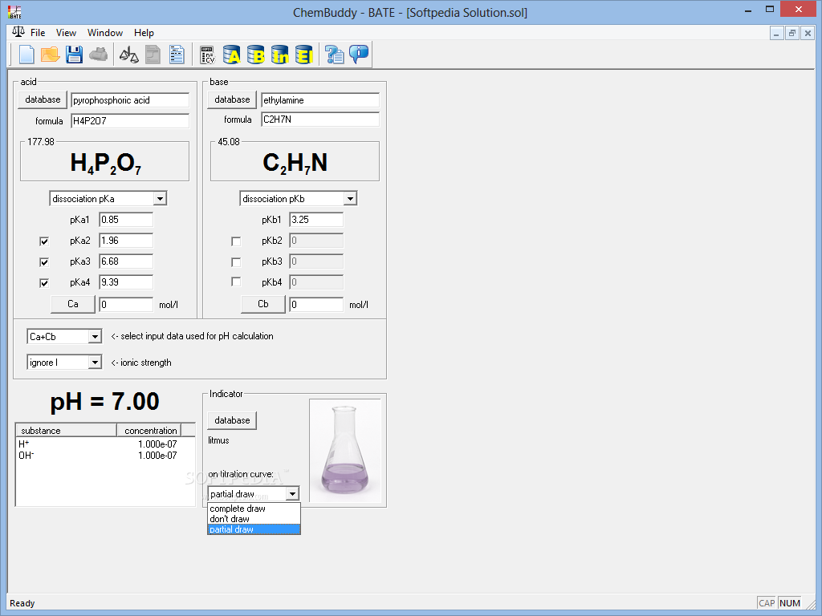The image size is (822, 616).
Task: Click the about info speech bubble icon
Action: [359, 55]
